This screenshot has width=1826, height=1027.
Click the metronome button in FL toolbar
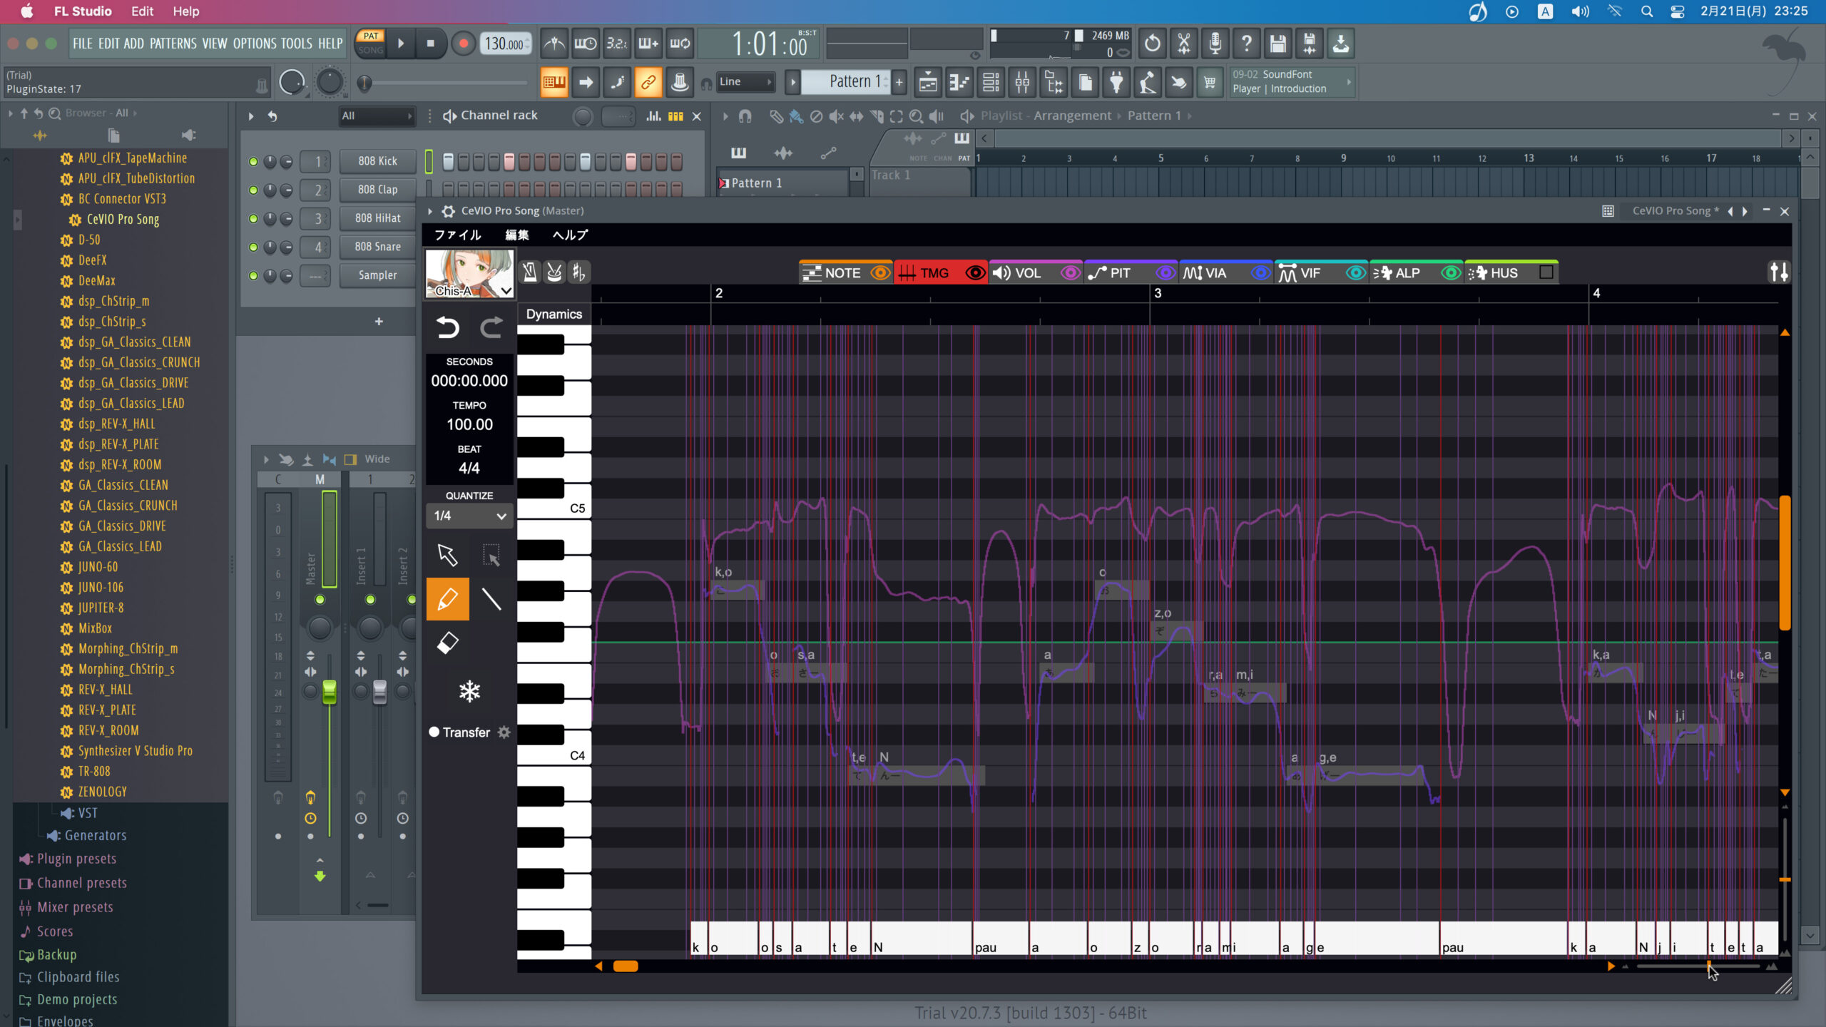tap(554, 44)
